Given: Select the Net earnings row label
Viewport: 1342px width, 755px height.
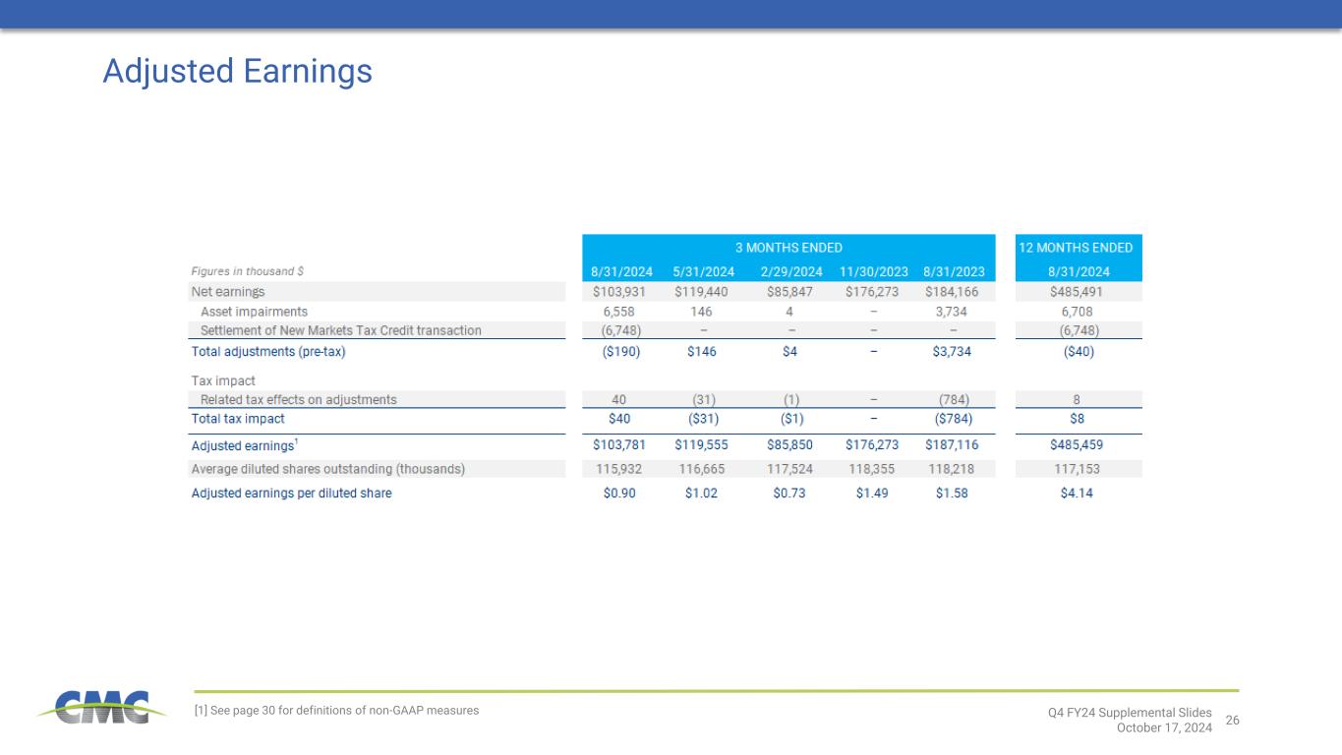Looking at the screenshot, I should pyautogui.click(x=227, y=292).
